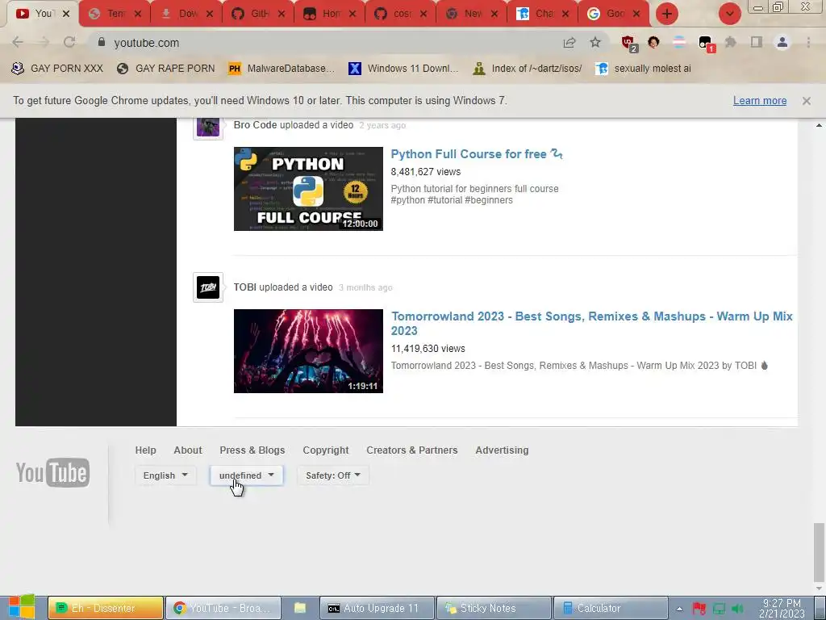This screenshot has height=620, width=826.
Task: Switch to Eh - Dissenter taskbar window
Action: point(106,609)
